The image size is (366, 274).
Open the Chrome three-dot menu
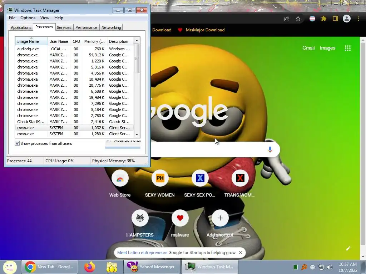[358, 19]
